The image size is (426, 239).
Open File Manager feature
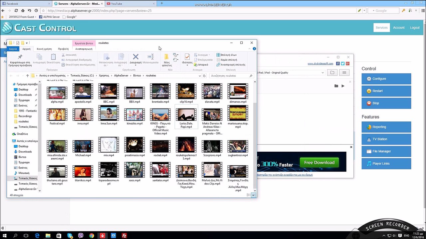(x=386, y=151)
